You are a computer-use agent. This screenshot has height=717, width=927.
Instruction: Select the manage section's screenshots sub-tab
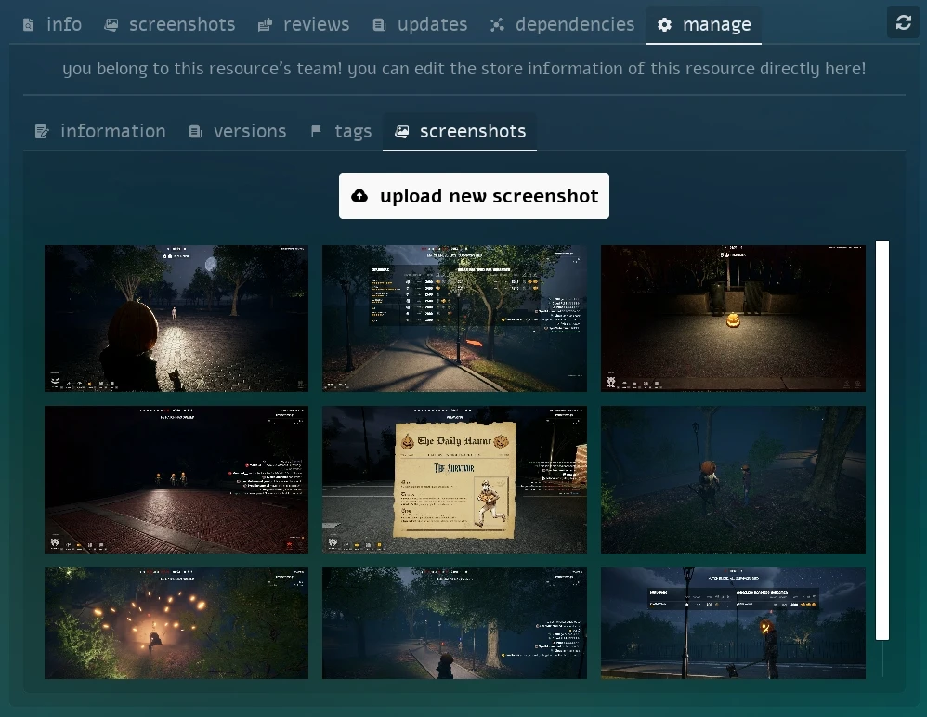click(460, 132)
